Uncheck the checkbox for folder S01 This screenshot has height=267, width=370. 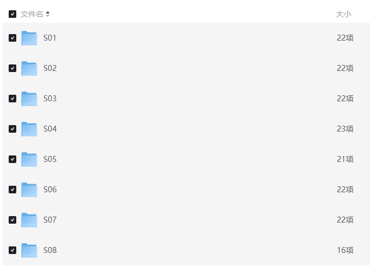(12, 38)
